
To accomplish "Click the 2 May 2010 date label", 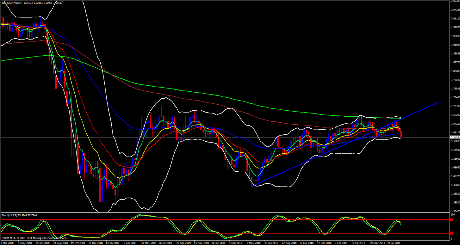I will 253,243.
